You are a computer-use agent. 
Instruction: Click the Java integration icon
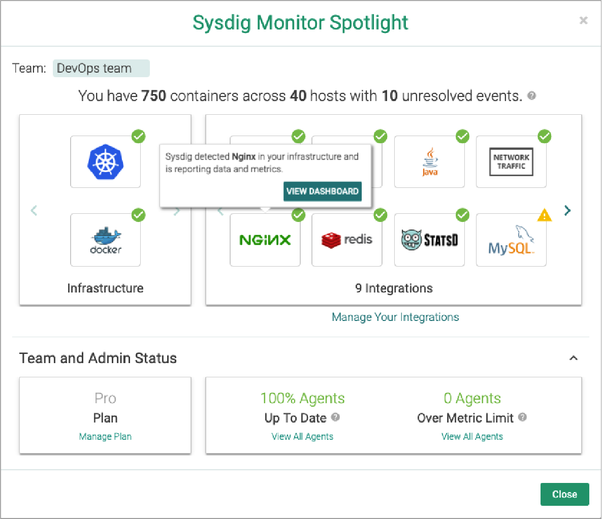point(429,161)
